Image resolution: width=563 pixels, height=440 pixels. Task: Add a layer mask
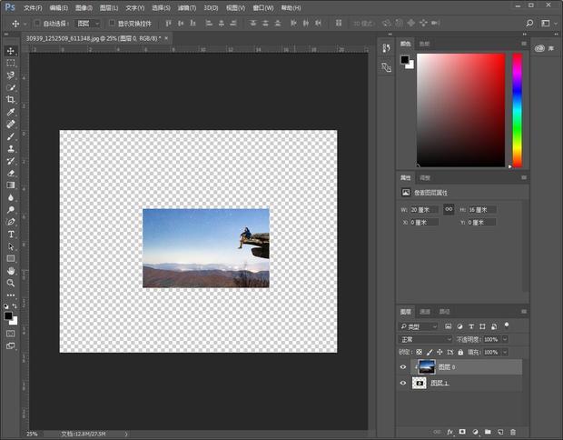(x=462, y=432)
